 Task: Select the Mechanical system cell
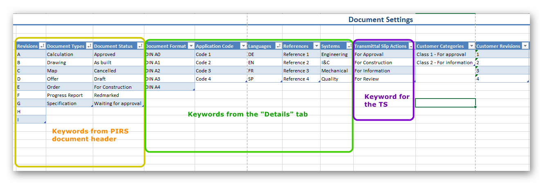click(x=337, y=71)
